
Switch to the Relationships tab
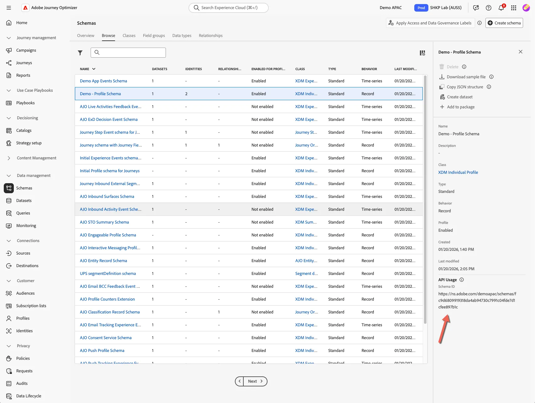coord(211,35)
